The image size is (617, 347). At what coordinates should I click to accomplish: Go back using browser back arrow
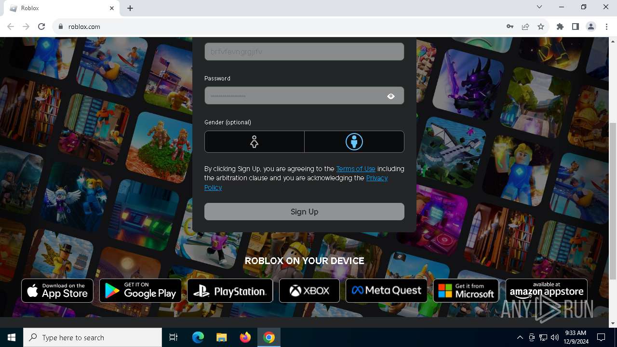click(11, 27)
